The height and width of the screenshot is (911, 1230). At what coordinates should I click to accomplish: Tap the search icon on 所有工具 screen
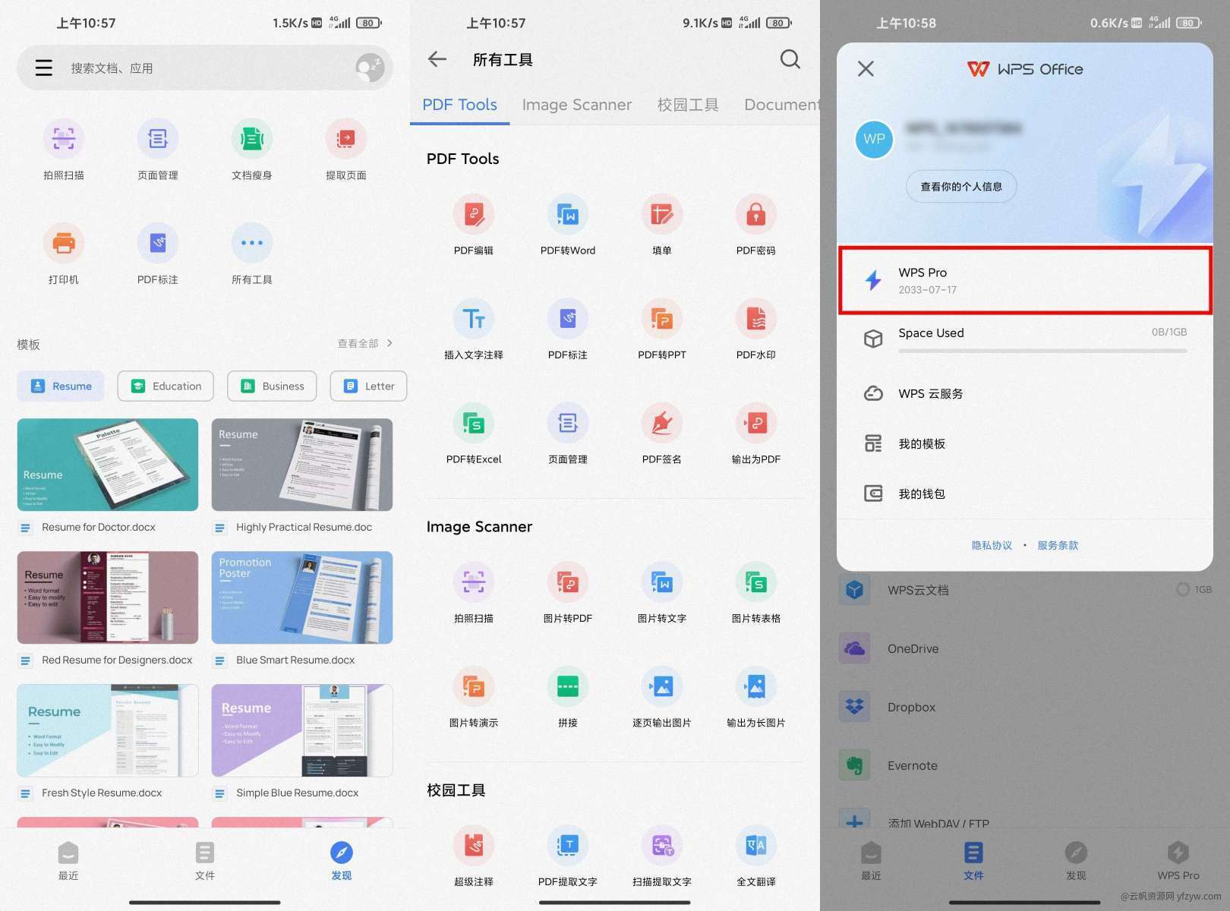(x=790, y=59)
